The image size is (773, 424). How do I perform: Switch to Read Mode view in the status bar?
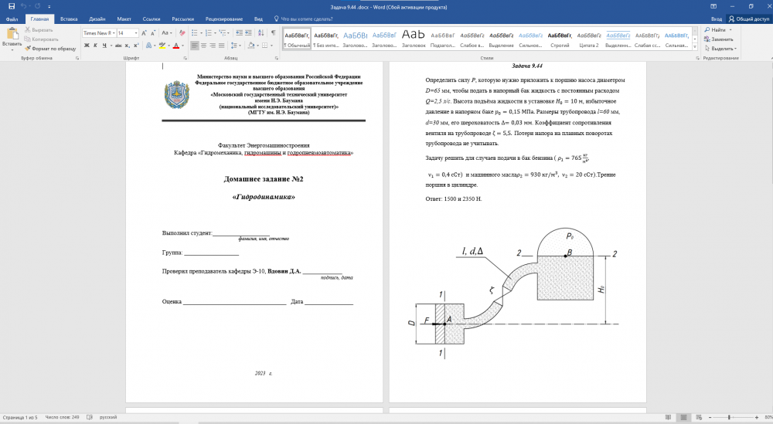[x=668, y=418]
